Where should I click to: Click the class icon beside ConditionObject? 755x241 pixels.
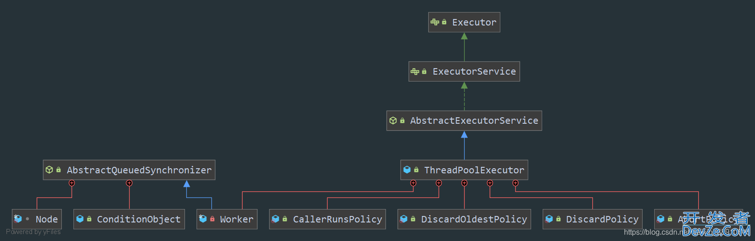[x=80, y=219]
